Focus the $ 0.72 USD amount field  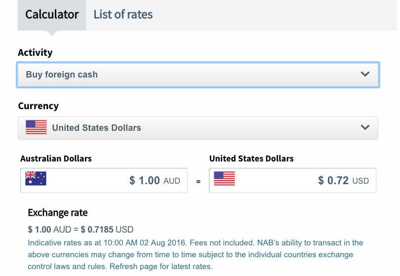point(292,180)
